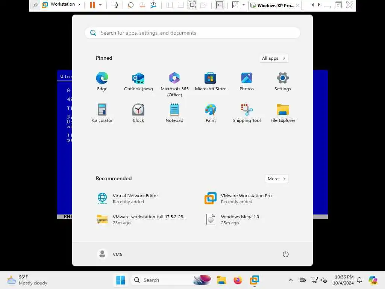Go to previous VM tab arrow
Screen dimensions: 385x289
click(312, 5)
